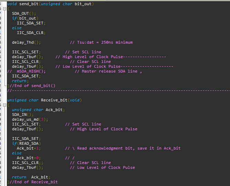Click the Receive_bit function name in its declaration

[x=54, y=100]
